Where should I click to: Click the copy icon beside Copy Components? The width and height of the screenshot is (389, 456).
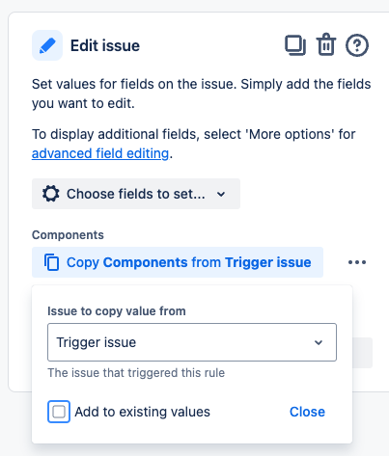[x=52, y=262]
